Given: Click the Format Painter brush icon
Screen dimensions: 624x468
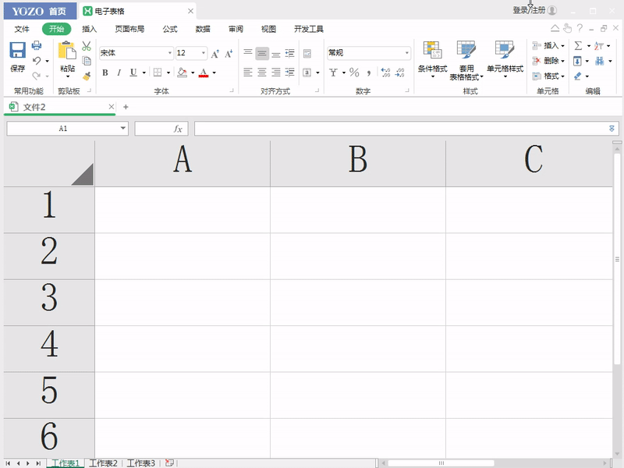Looking at the screenshot, I should tap(87, 76).
